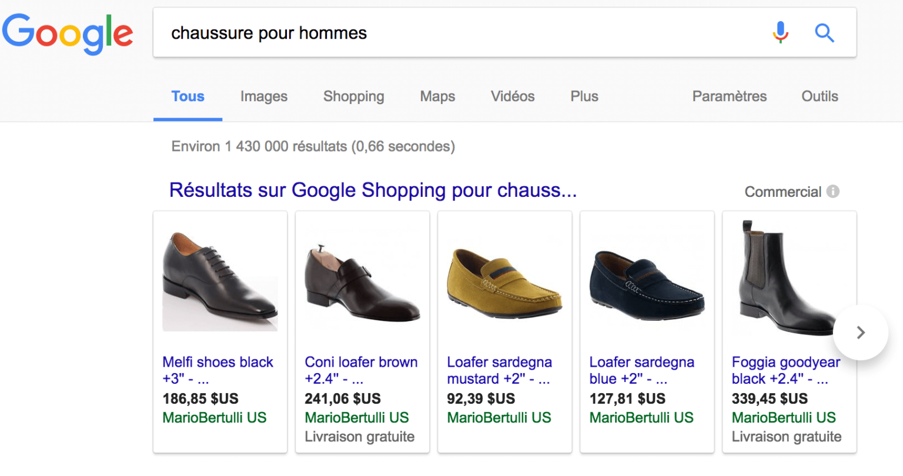
Task: Open the Foggia goodyear black listing
Action: click(785, 370)
